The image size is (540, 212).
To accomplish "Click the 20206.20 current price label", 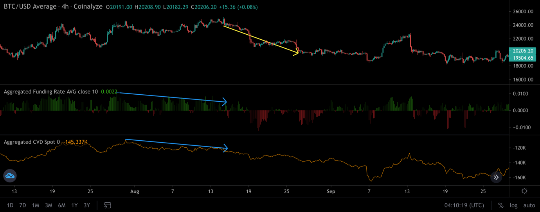I will click(522, 51).
